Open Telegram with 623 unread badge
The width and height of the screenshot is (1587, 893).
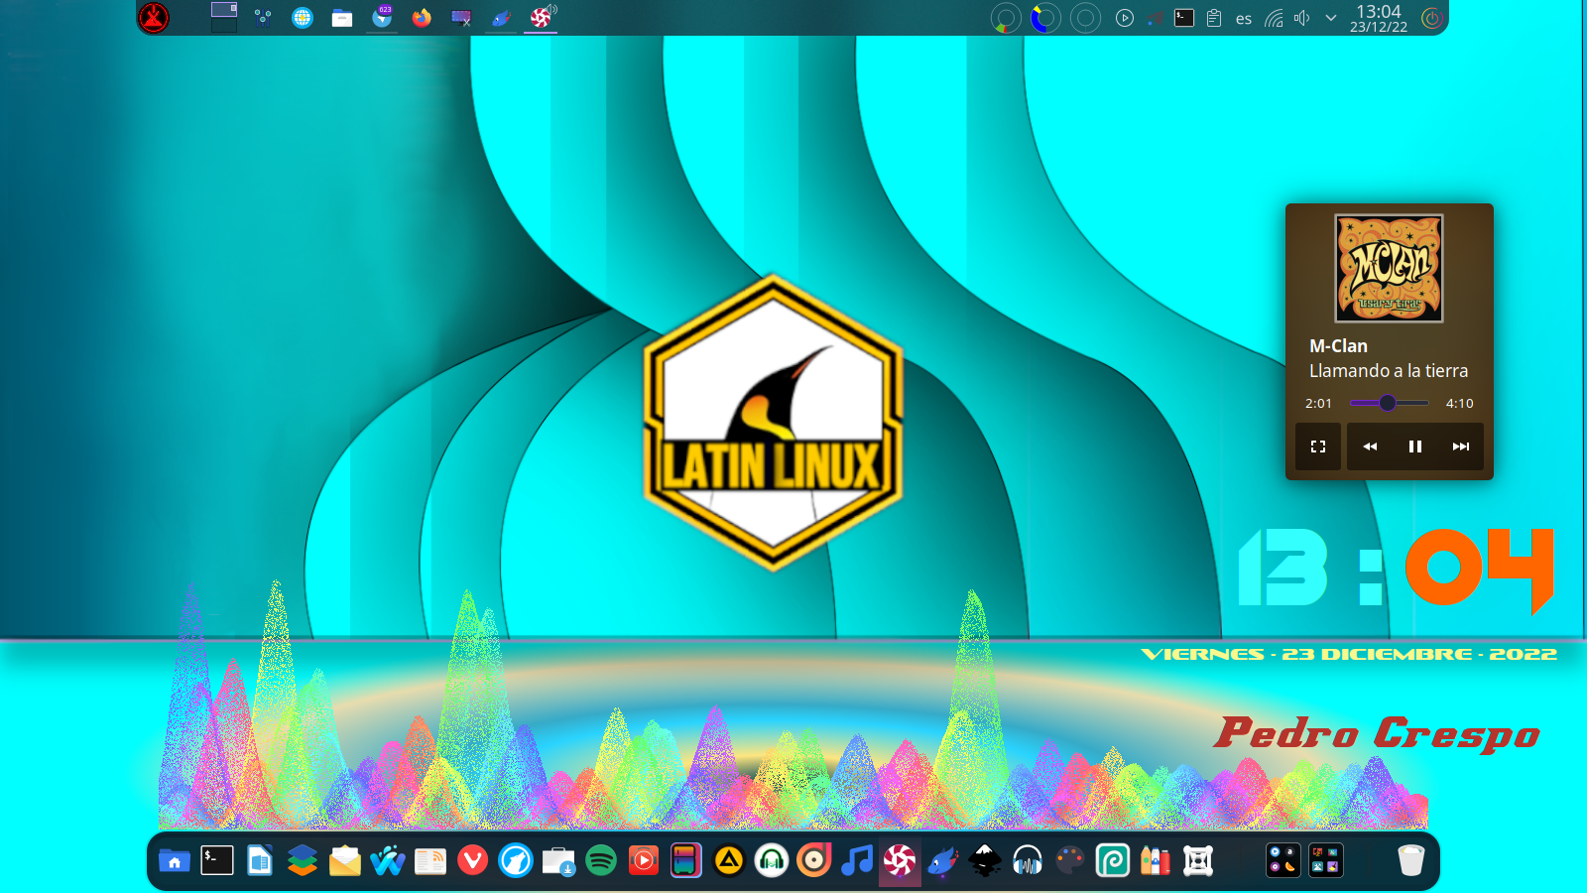pos(383,17)
